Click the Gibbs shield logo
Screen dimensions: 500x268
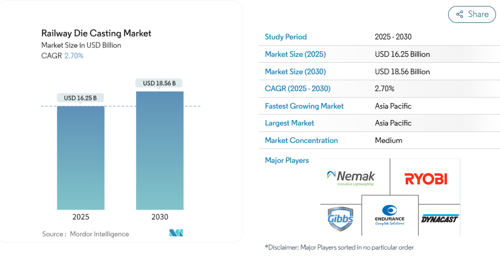(x=340, y=218)
